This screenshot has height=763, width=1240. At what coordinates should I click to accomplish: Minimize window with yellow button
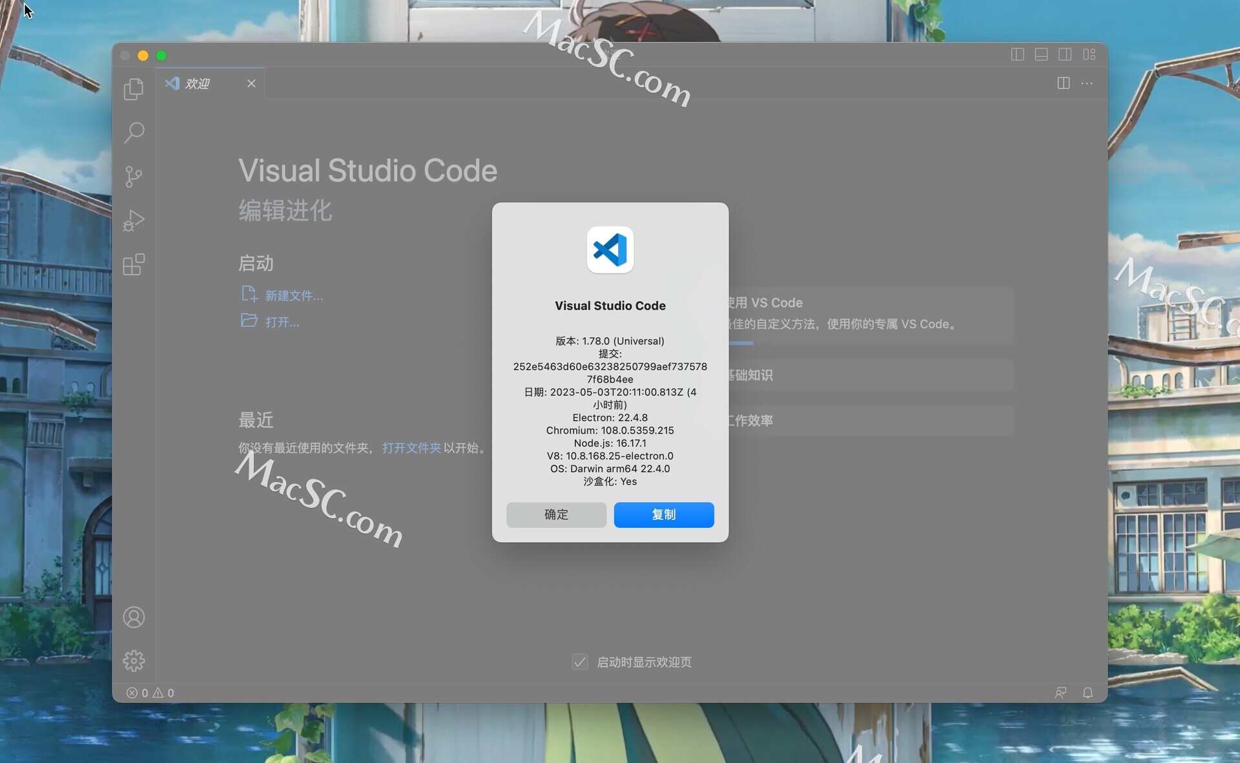[x=143, y=56]
